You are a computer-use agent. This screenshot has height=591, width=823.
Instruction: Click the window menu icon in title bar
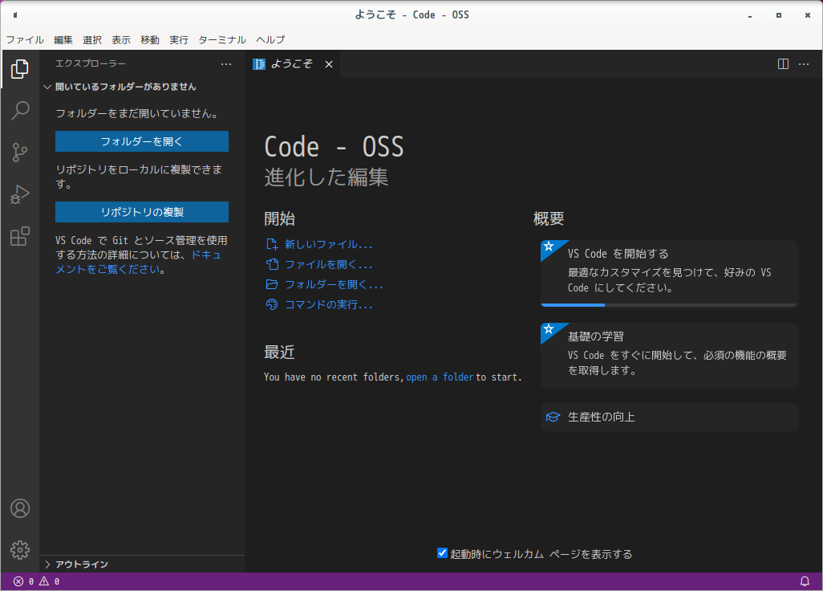[x=15, y=14]
